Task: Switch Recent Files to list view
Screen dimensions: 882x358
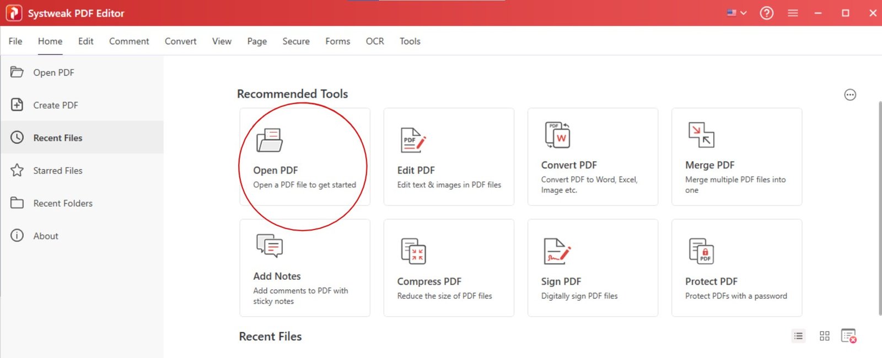Action: [798, 336]
